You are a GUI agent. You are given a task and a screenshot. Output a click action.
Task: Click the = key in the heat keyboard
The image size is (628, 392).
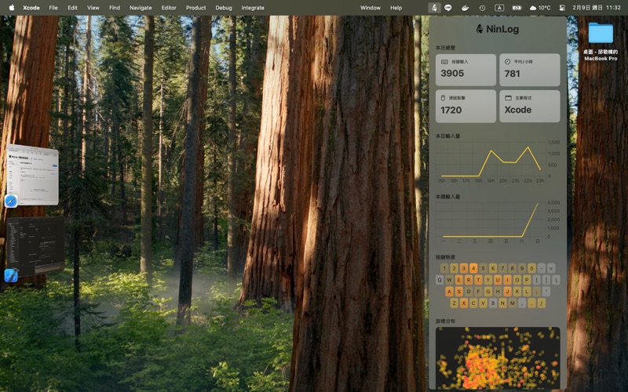tap(551, 268)
